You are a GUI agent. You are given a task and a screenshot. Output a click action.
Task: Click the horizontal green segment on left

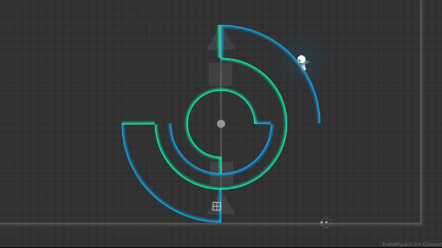(x=138, y=123)
